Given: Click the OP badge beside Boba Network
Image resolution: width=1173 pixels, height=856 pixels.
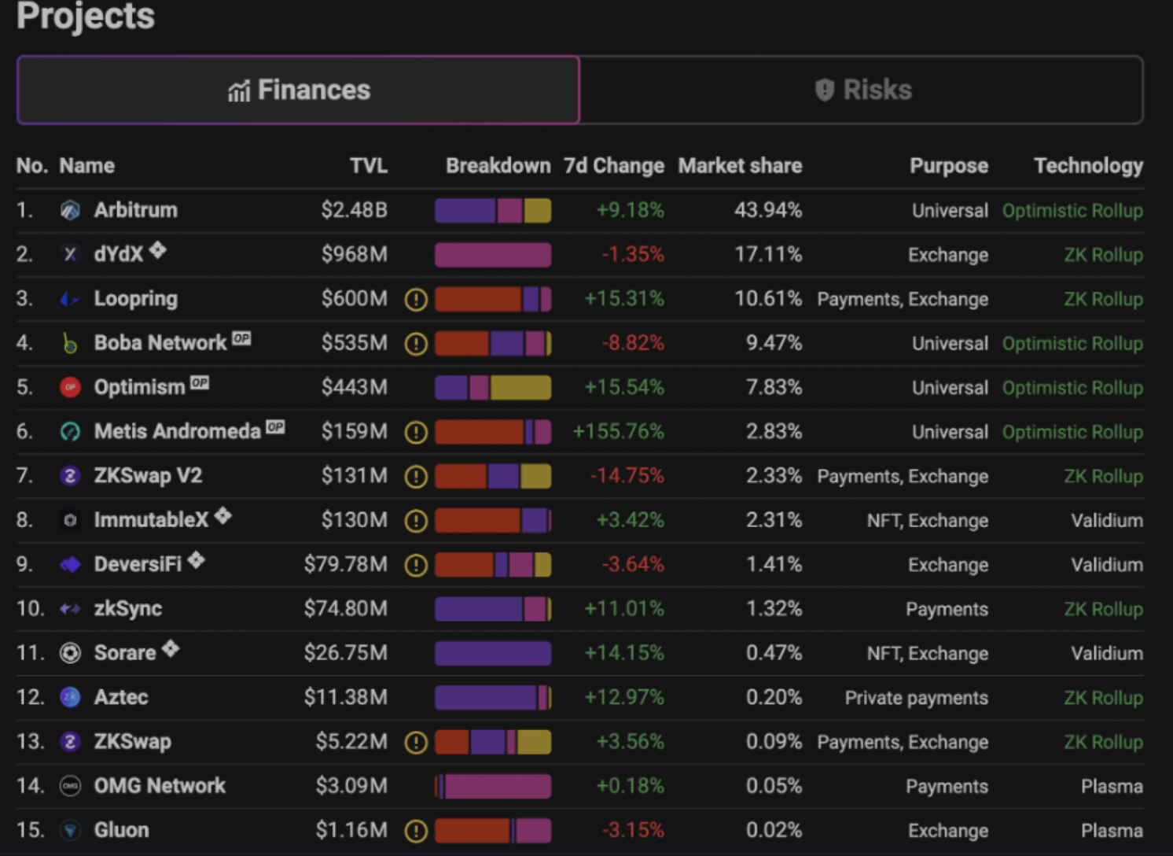Looking at the screenshot, I should click(241, 338).
